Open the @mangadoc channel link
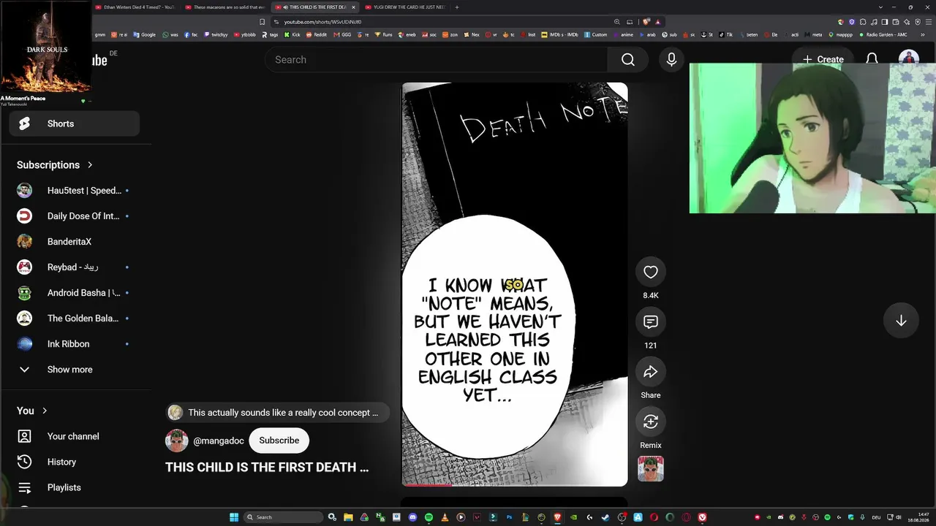The width and height of the screenshot is (936, 526). [219, 441]
